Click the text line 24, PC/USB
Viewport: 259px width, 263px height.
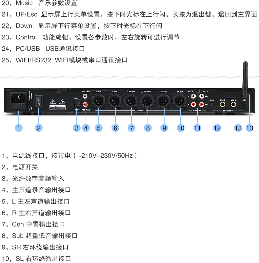[x=43, y=49]
